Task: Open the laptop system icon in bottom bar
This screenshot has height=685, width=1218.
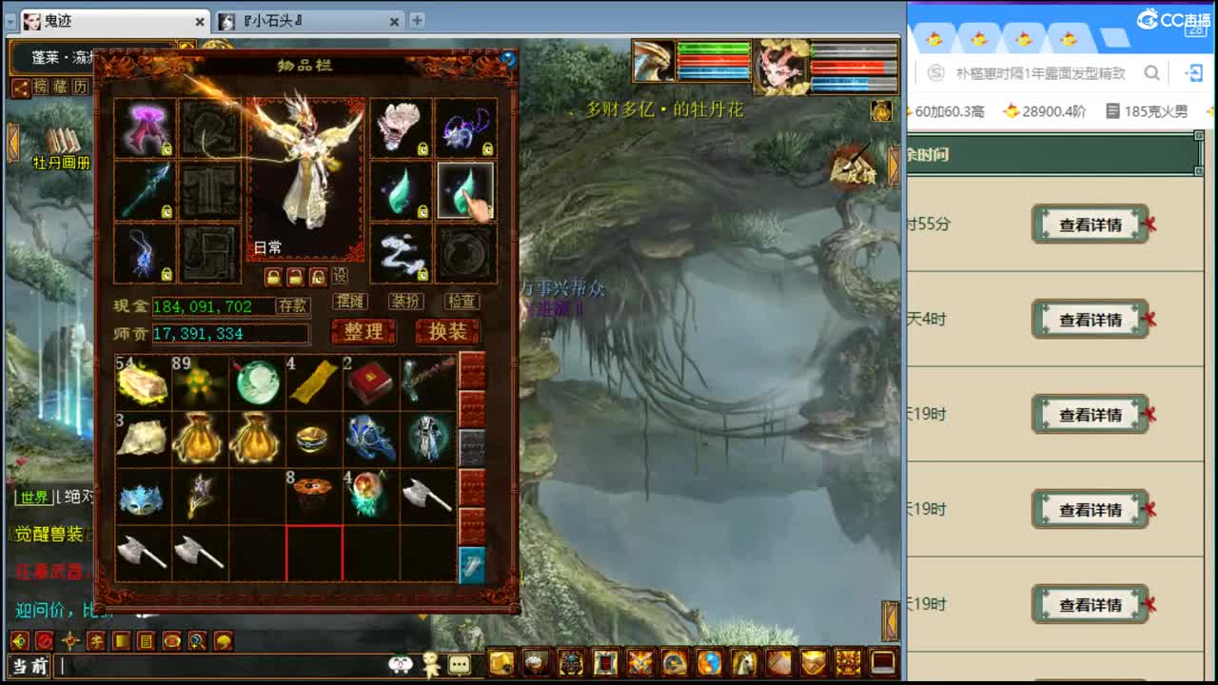Action: pyautogui.click(x=882, y=662)
